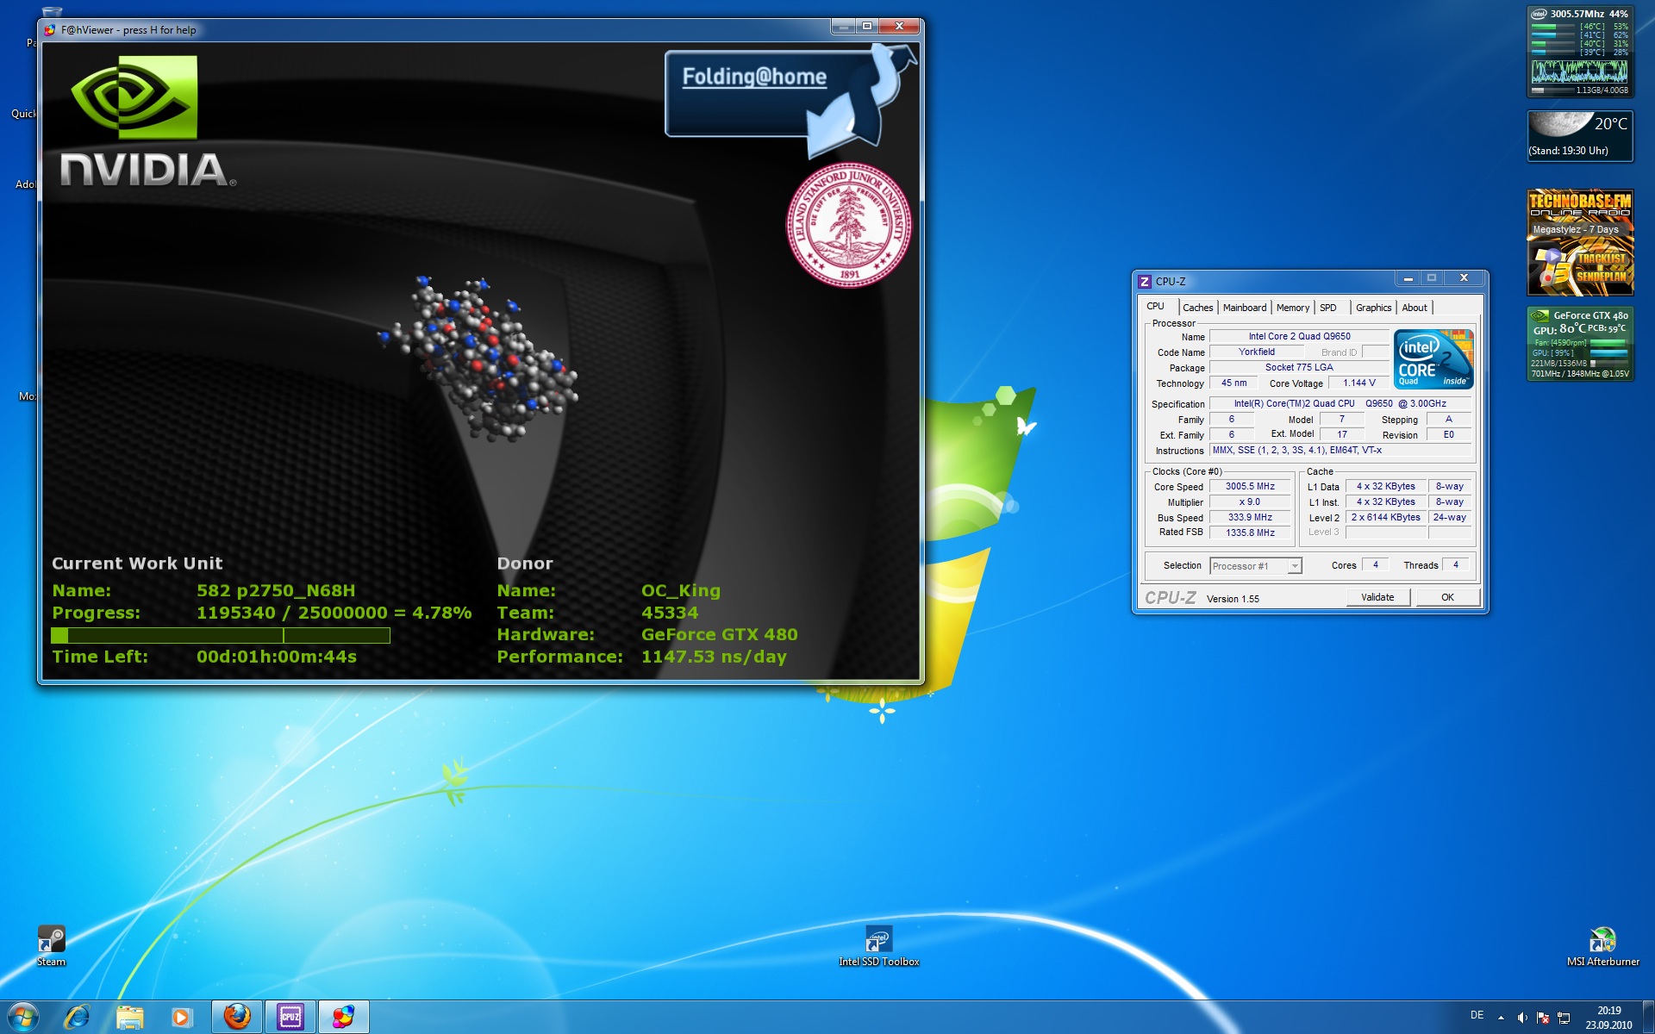
Task: Click the GPU fan speed bar
Action: (1608, 343)
